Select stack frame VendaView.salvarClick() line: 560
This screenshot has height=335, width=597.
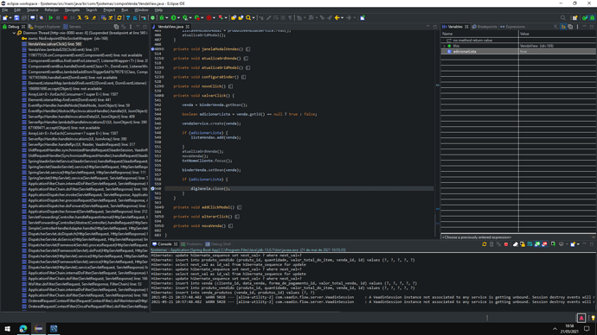coord(55,44)
